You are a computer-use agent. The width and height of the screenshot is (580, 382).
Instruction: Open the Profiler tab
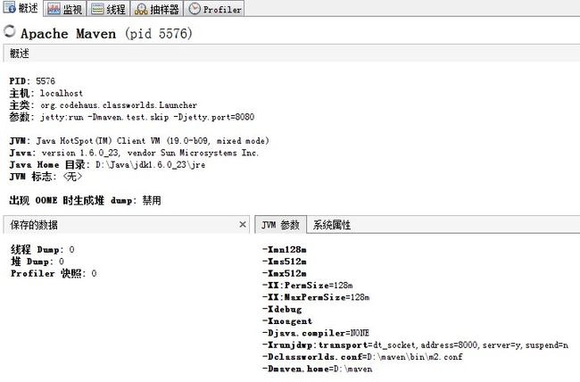[x=214, y=9]
